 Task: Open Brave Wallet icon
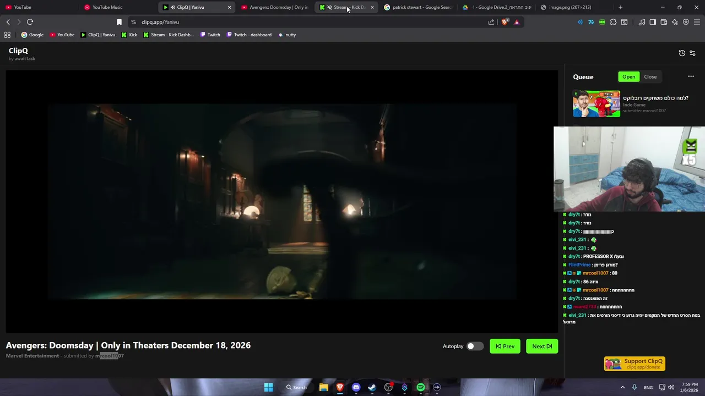coord(664,22)
